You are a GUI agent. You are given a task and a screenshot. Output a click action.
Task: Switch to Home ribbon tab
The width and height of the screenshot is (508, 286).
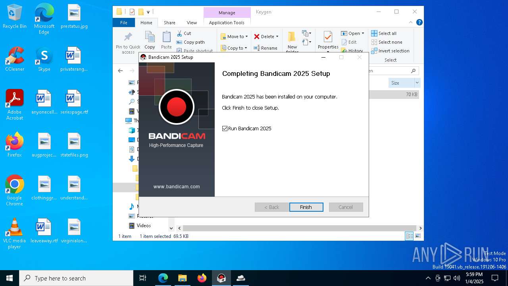tap(146, 23)
